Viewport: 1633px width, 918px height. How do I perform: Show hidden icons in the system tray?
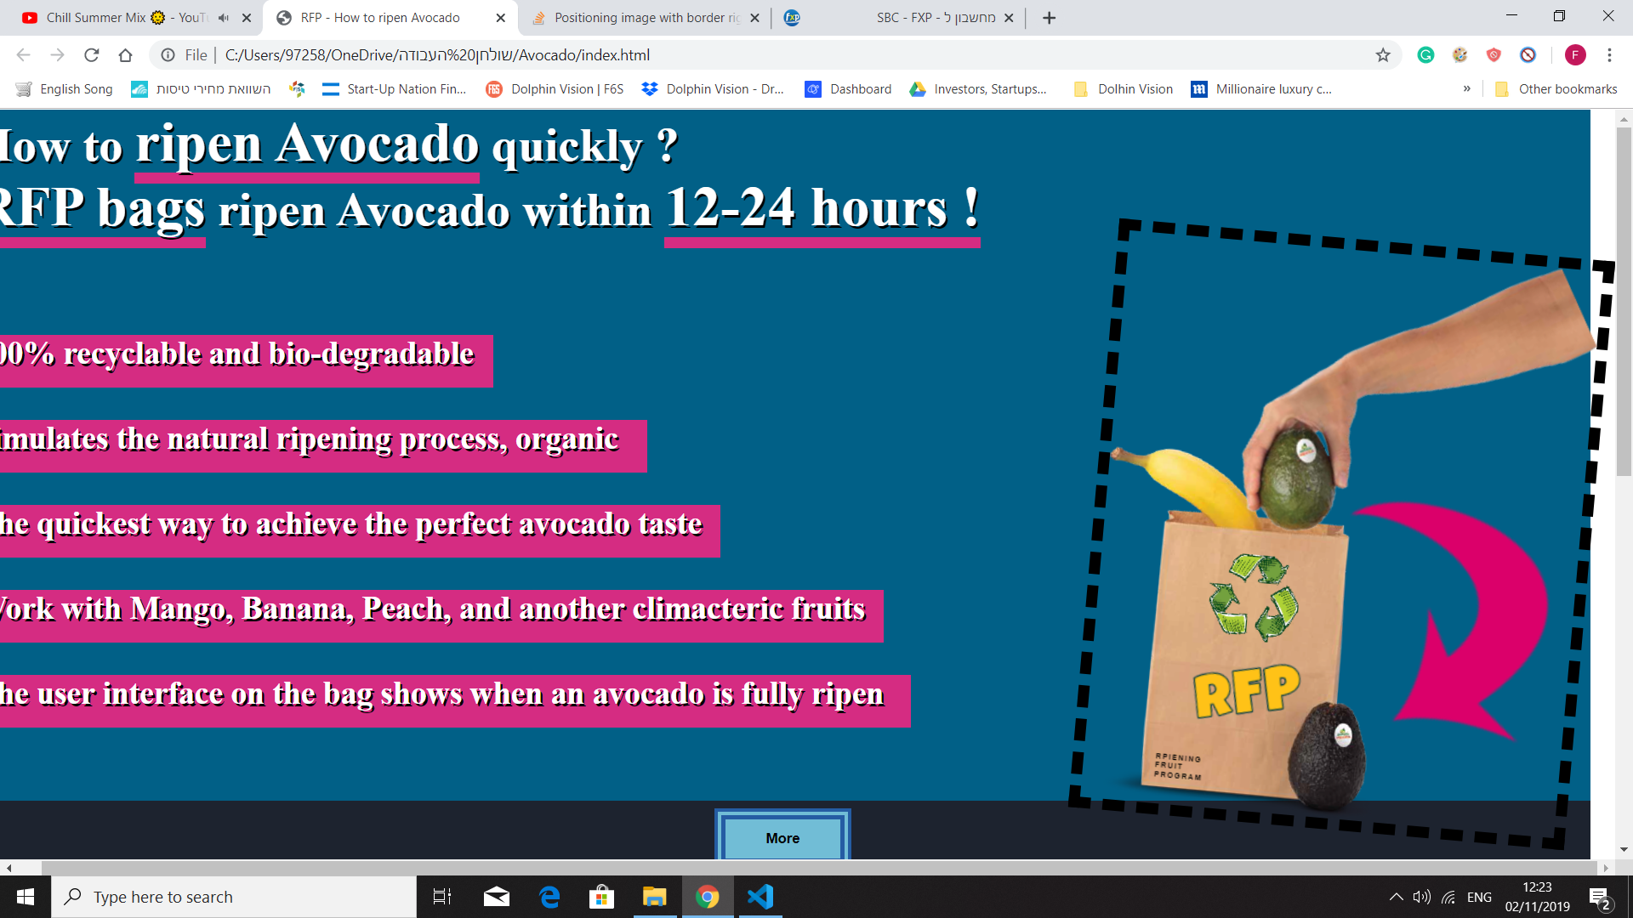pyautogui.click(x=1396, y=896)
